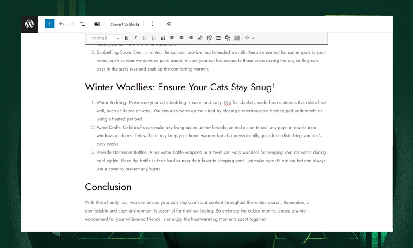Open the three-dot options menu
The width and height of the screenshot is (413, 248).
tap(152, 24)
